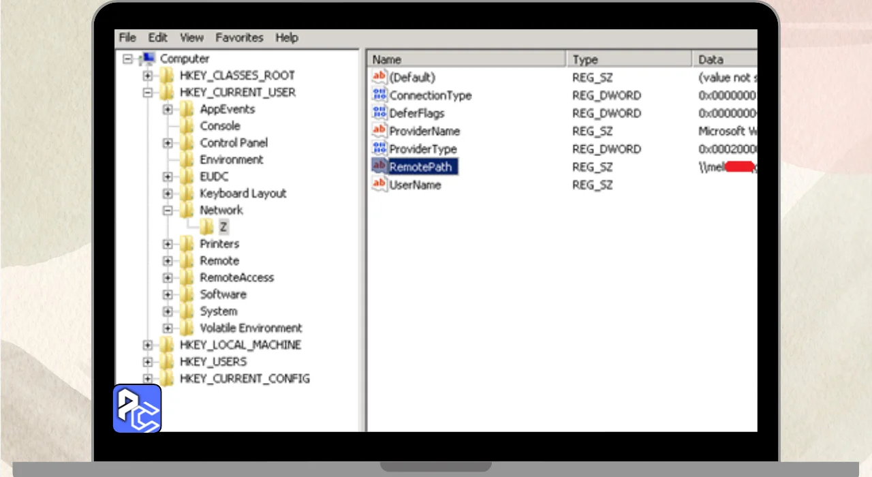The image size is (872, 477).
Task: Click the ConnectionType DWORD value icon
Action: click(x=379, y=95)
